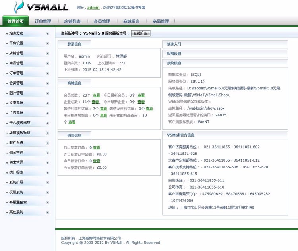View 今日新增订单 via 查看 link
Image resolution: width=298 pixels, height=251 pixels.
point(97,161)
